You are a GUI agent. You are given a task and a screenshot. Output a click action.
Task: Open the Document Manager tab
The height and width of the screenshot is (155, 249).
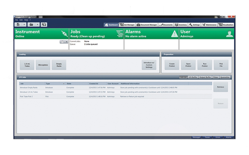147,25
